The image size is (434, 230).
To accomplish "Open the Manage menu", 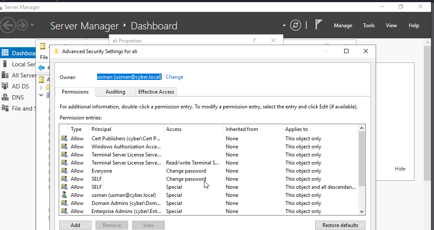I will 343,26.
